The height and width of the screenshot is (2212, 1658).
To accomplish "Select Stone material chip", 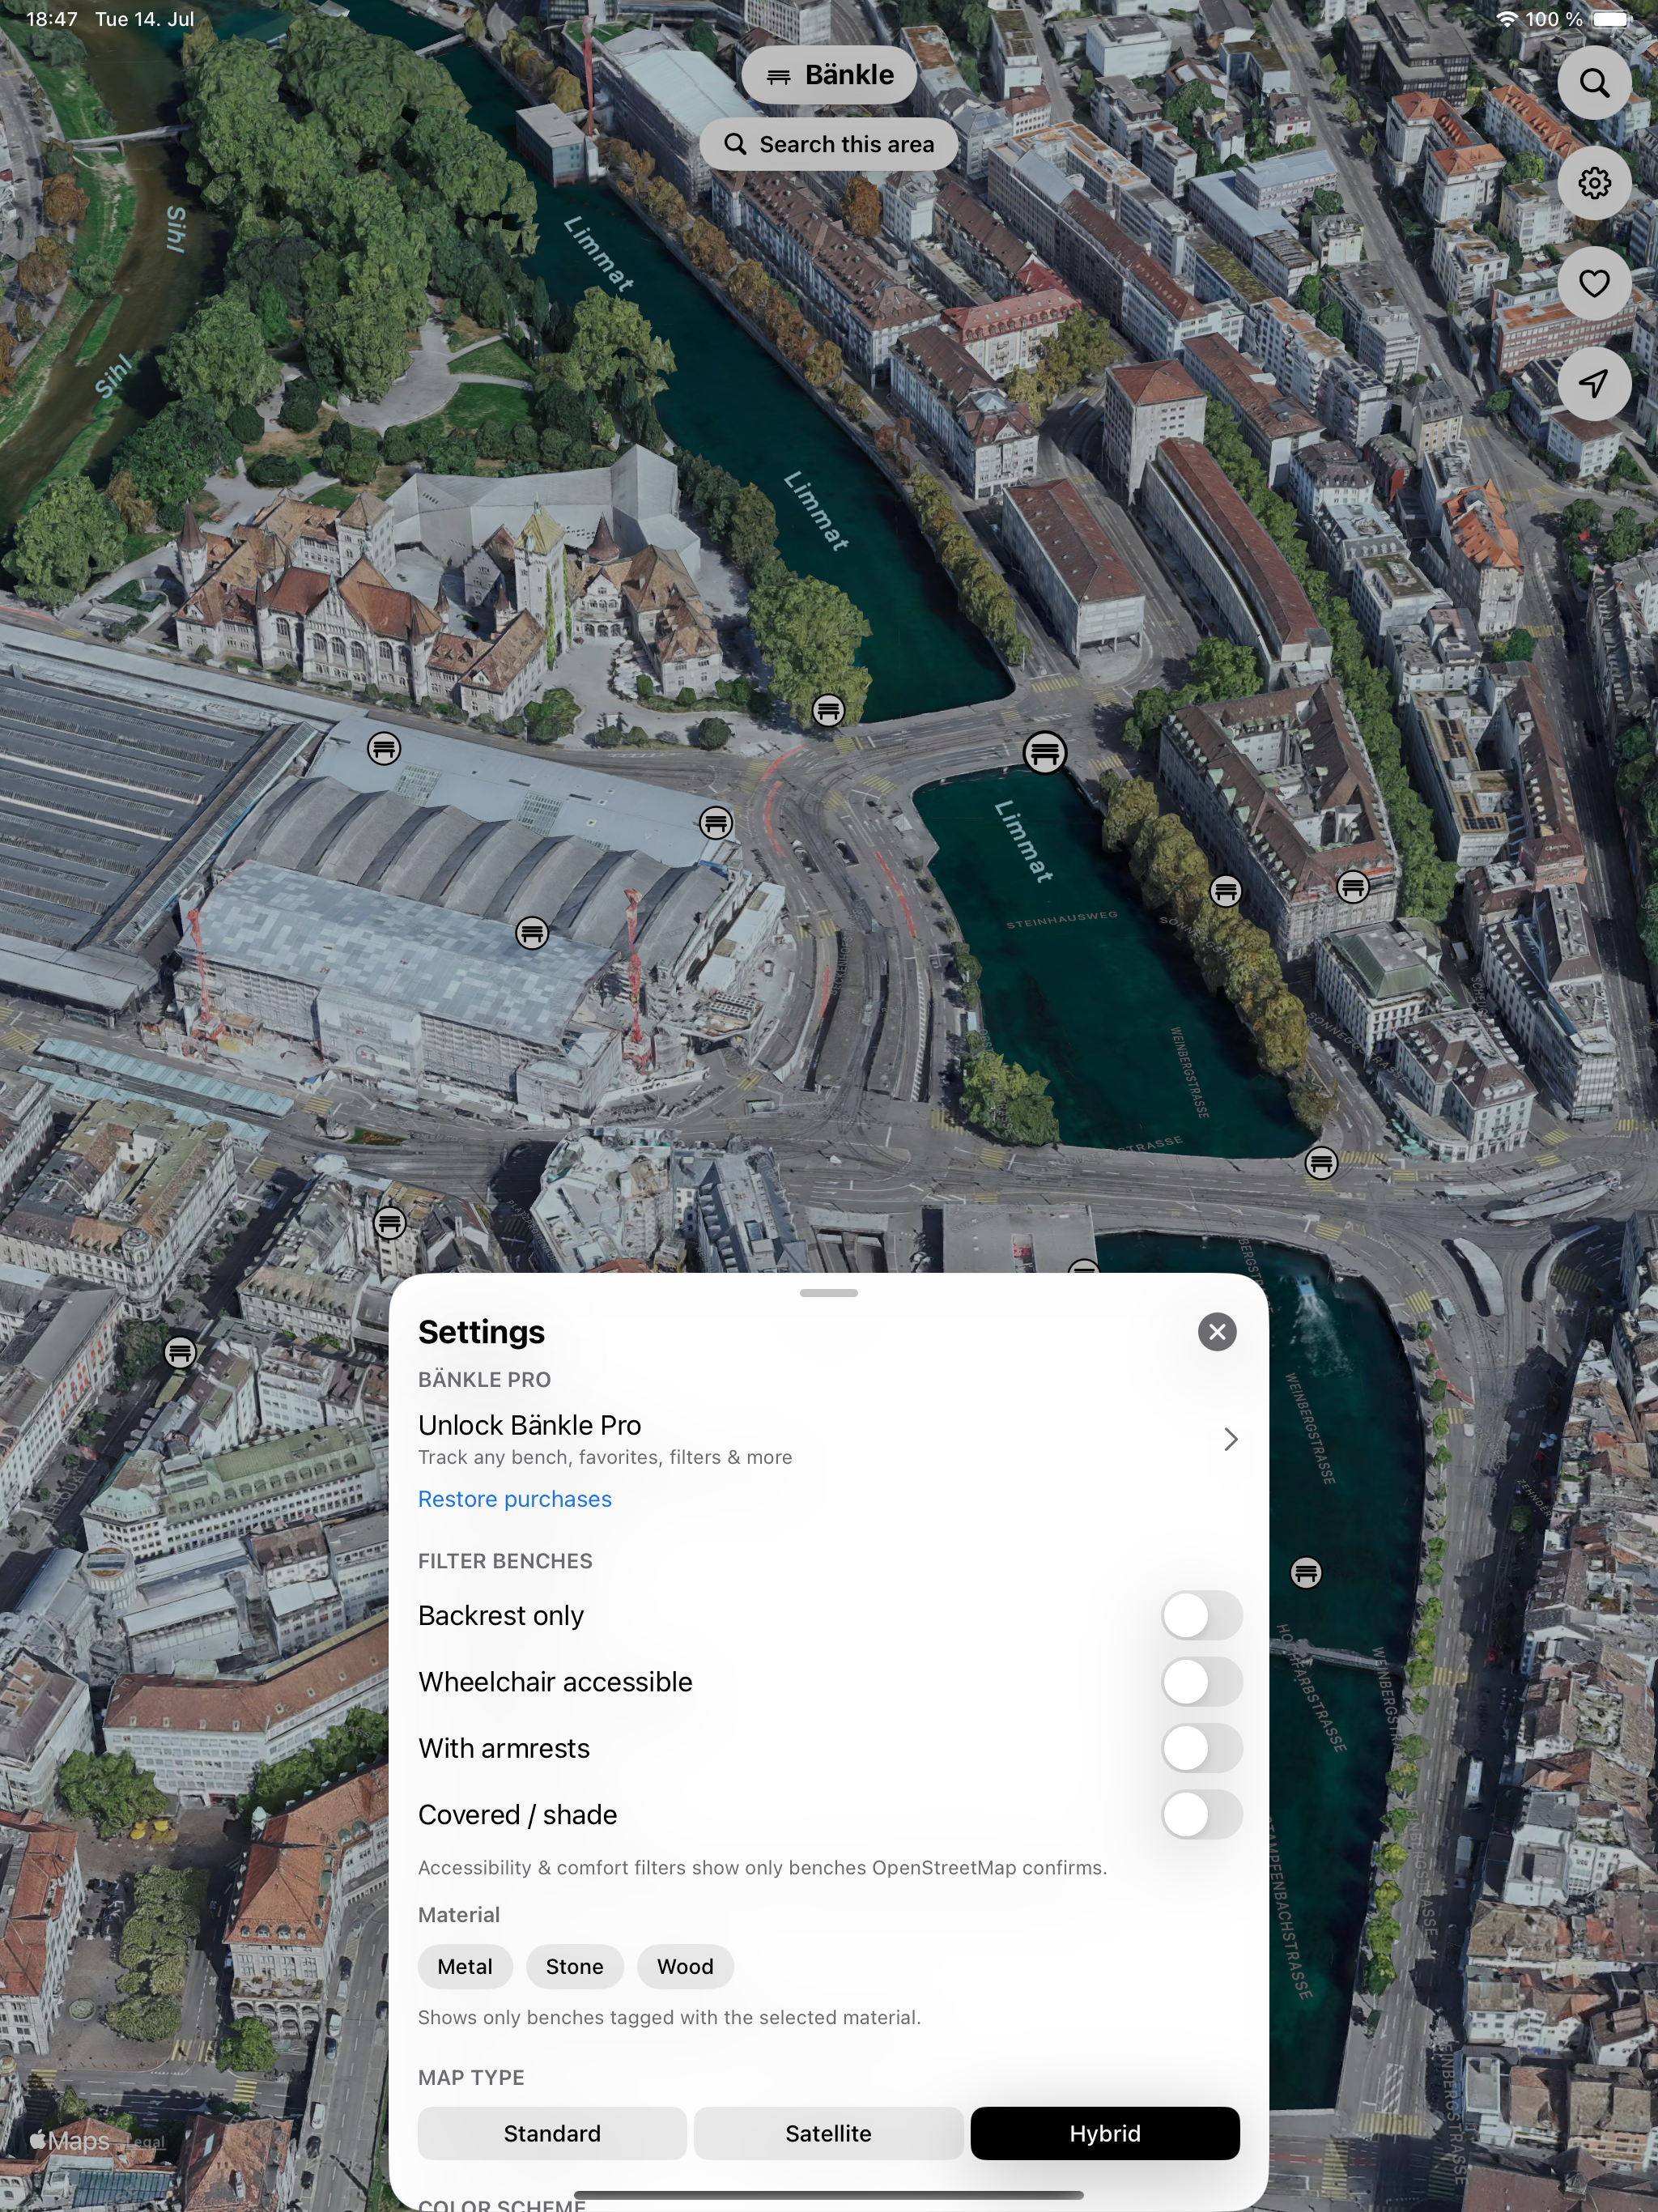I will coord(575,1966).
